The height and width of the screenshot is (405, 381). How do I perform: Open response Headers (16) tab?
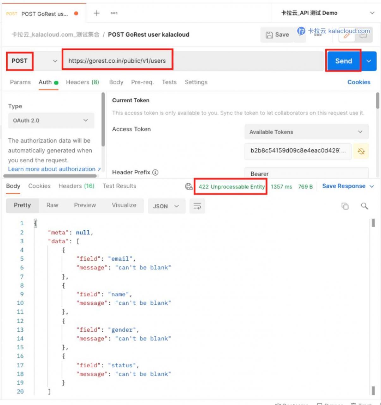(76, 186)
